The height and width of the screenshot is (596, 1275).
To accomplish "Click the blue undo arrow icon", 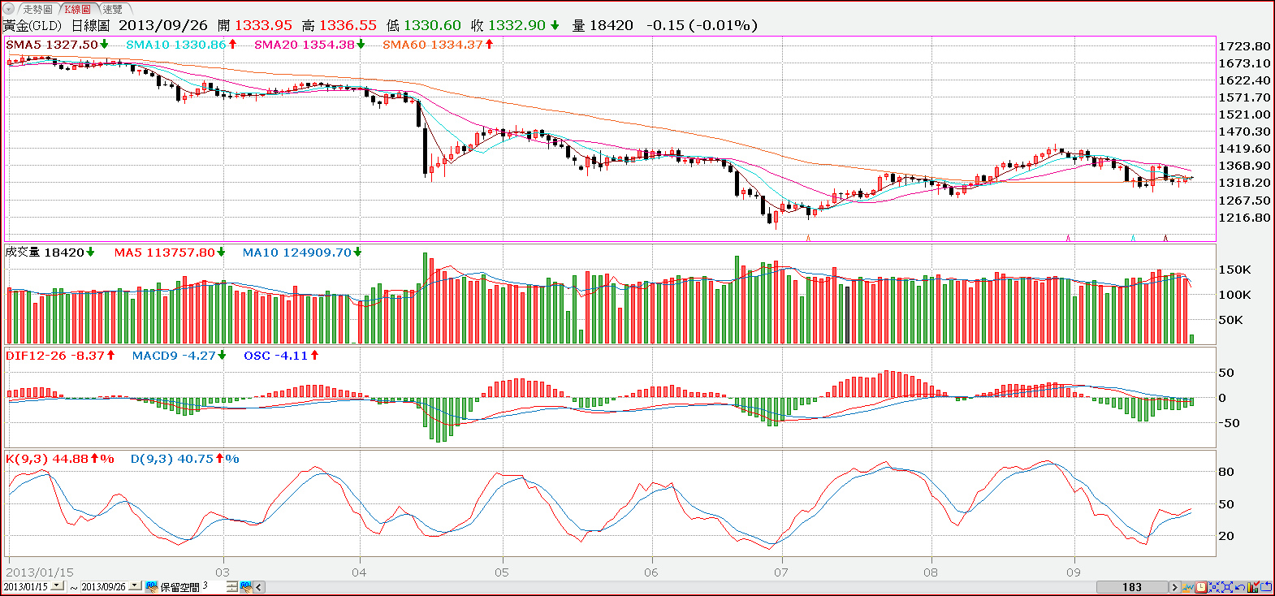I will pyautogui.click(x=1240, y=587).
